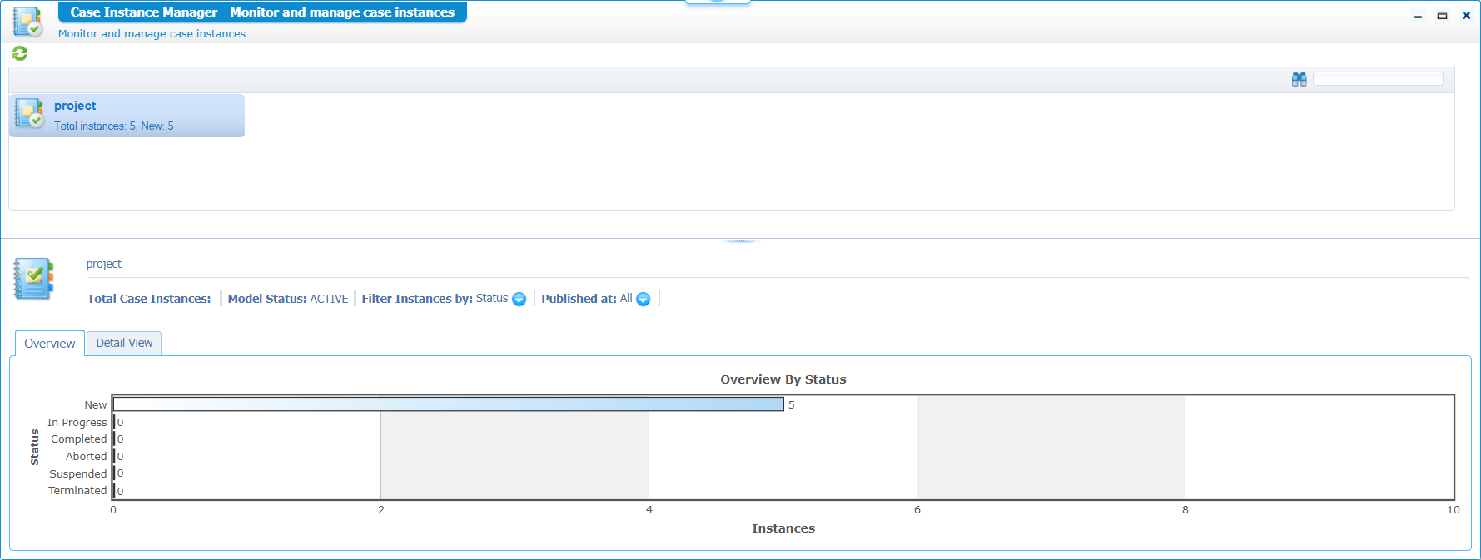Image resolution: width=1481 pixels, height=560 pixels.
Task: Click the Case Instance Manager header icon
Action: (x=27, y=22)
